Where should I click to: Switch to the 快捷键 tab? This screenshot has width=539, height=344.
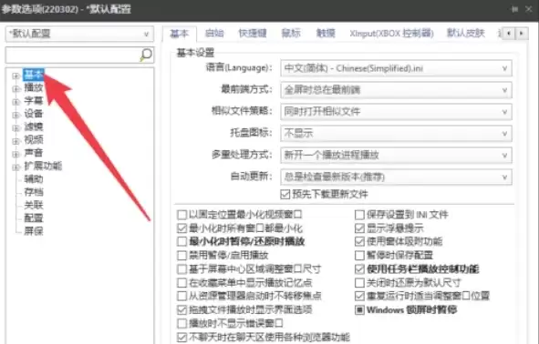(253, 34)
